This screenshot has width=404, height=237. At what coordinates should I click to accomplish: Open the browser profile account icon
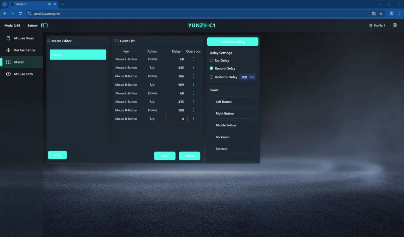[391, 13]
